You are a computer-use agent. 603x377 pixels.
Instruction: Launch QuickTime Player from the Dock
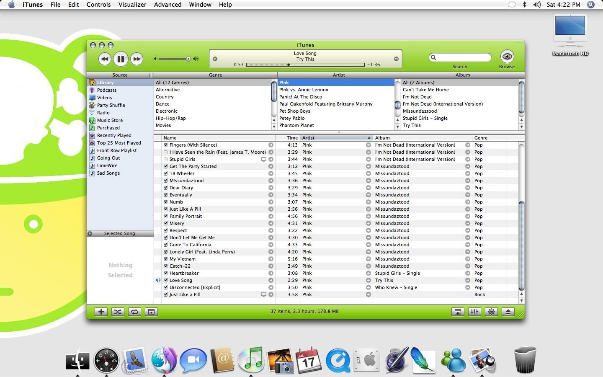coord(338,360)
